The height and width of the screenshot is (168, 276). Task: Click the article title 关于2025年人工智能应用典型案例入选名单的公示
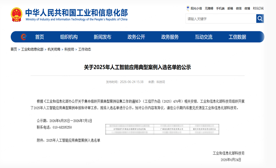coord(137,67)
